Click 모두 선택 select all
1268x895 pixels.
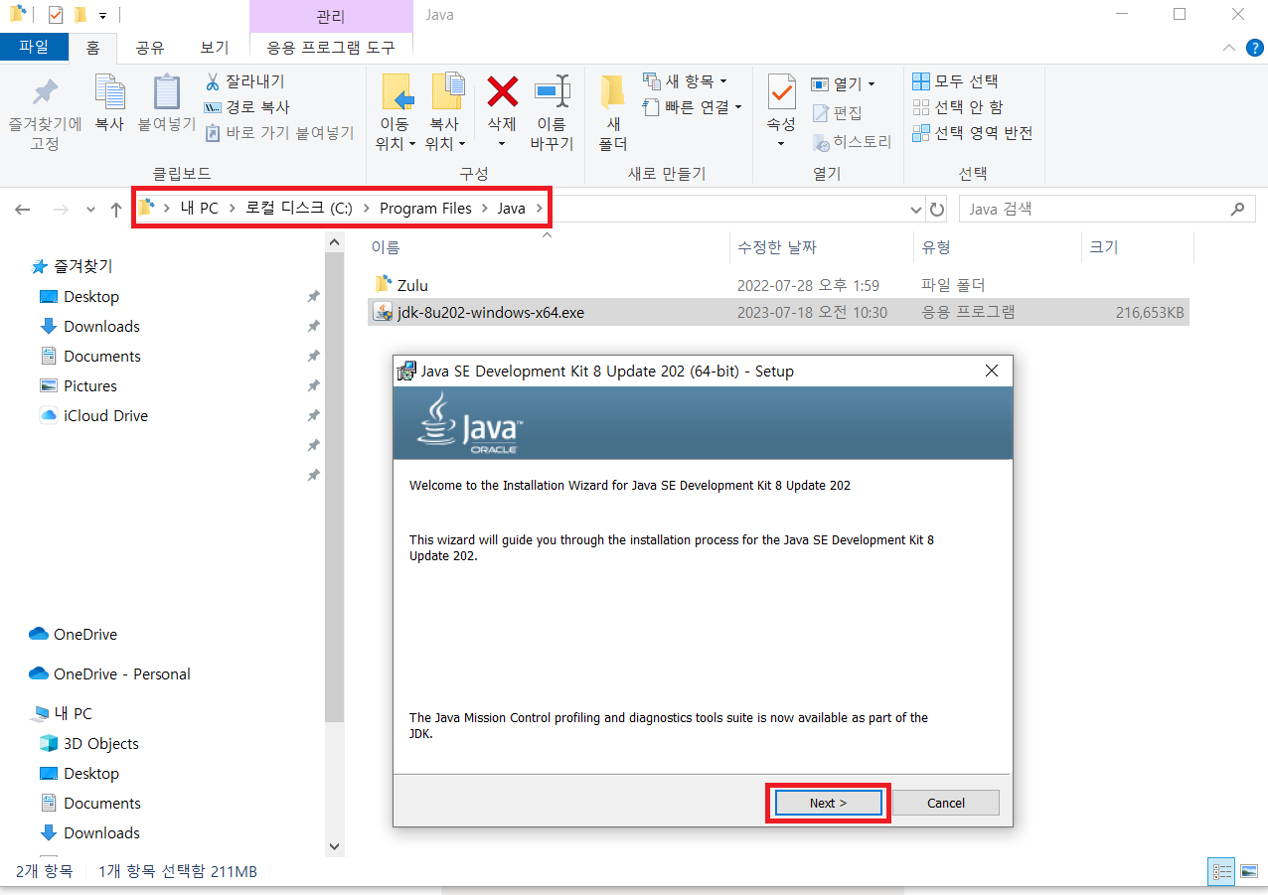pos(955,81)
